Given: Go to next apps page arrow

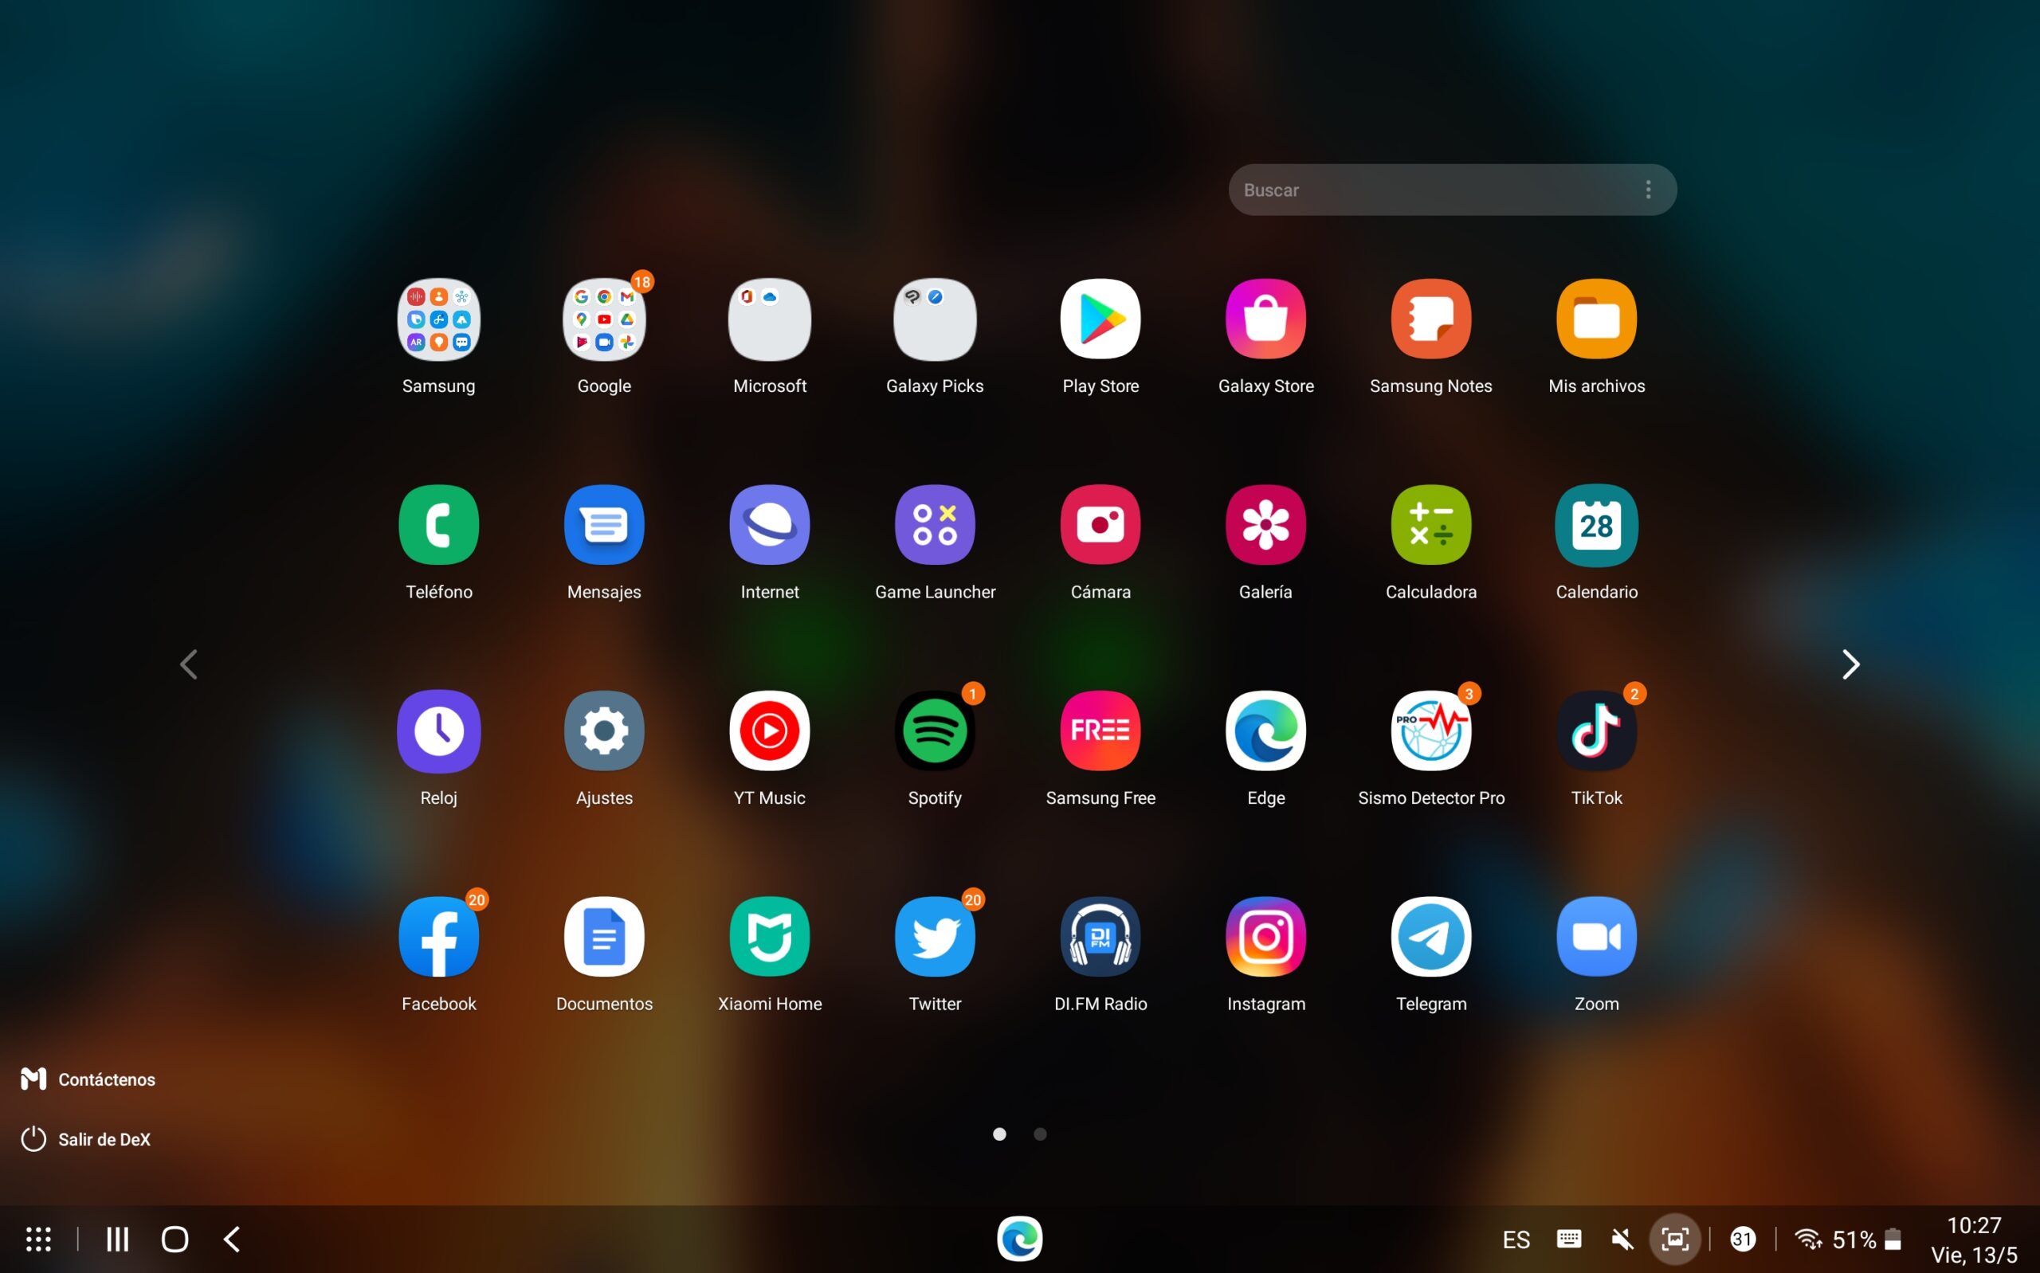Looking at the screenshot, I should (1850, 664).
